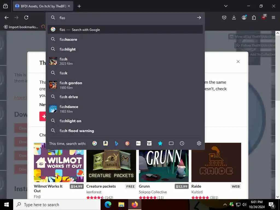Search this time with DuckDuckGo icon
This screenshot has width=280, height=210.
pos(127,143)
